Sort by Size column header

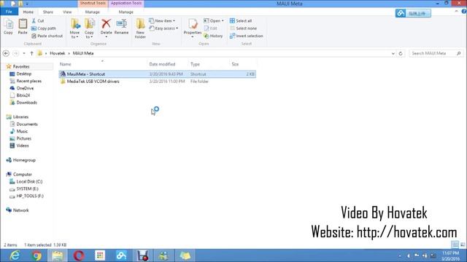pyautogui.click(x=235, y=64)
